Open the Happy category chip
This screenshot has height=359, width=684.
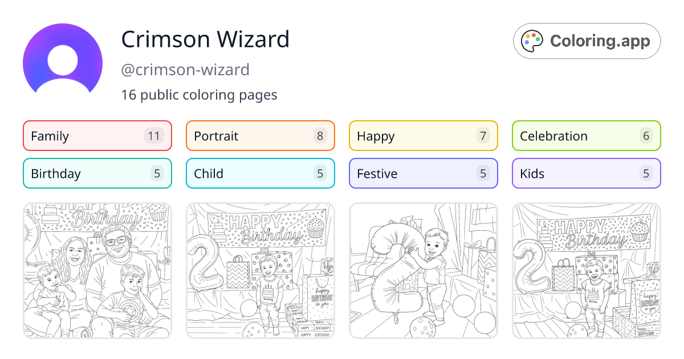(x=423, y=136)
